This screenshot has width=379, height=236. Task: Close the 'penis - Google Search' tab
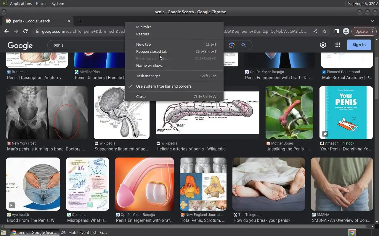[x=69, y=21]
